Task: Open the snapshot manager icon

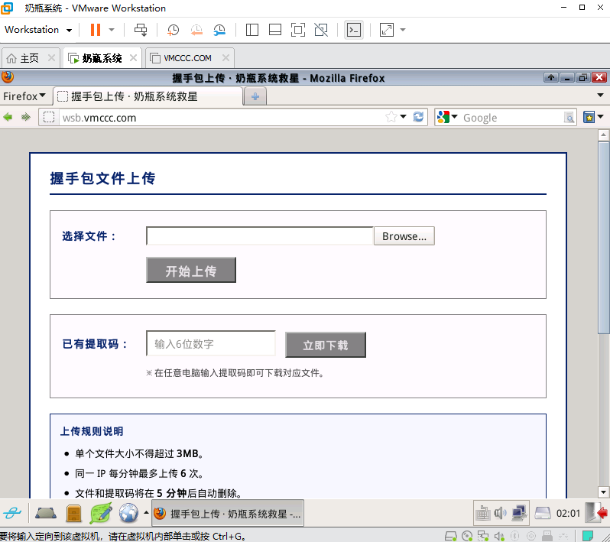Action: [x=219, y=30]
